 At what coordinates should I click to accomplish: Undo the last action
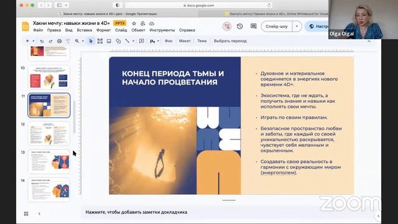pyautogui.click(x=42, y=41)
